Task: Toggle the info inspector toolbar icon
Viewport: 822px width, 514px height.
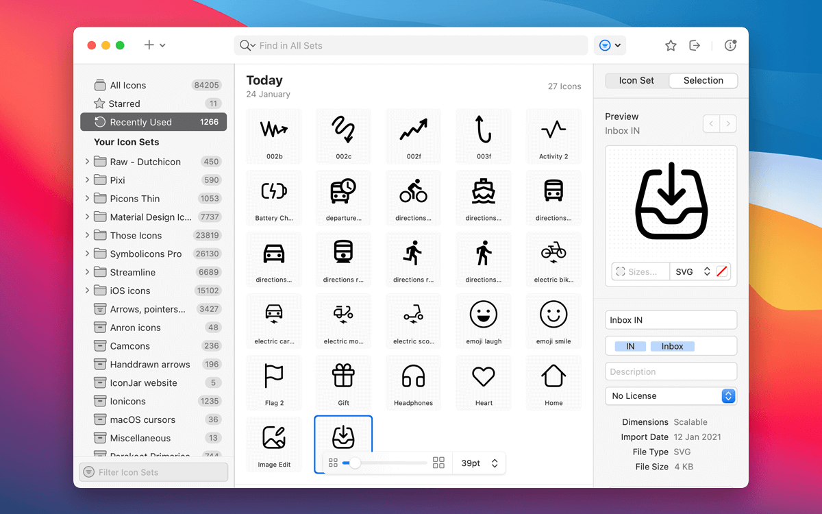Action: pos(730,45)
